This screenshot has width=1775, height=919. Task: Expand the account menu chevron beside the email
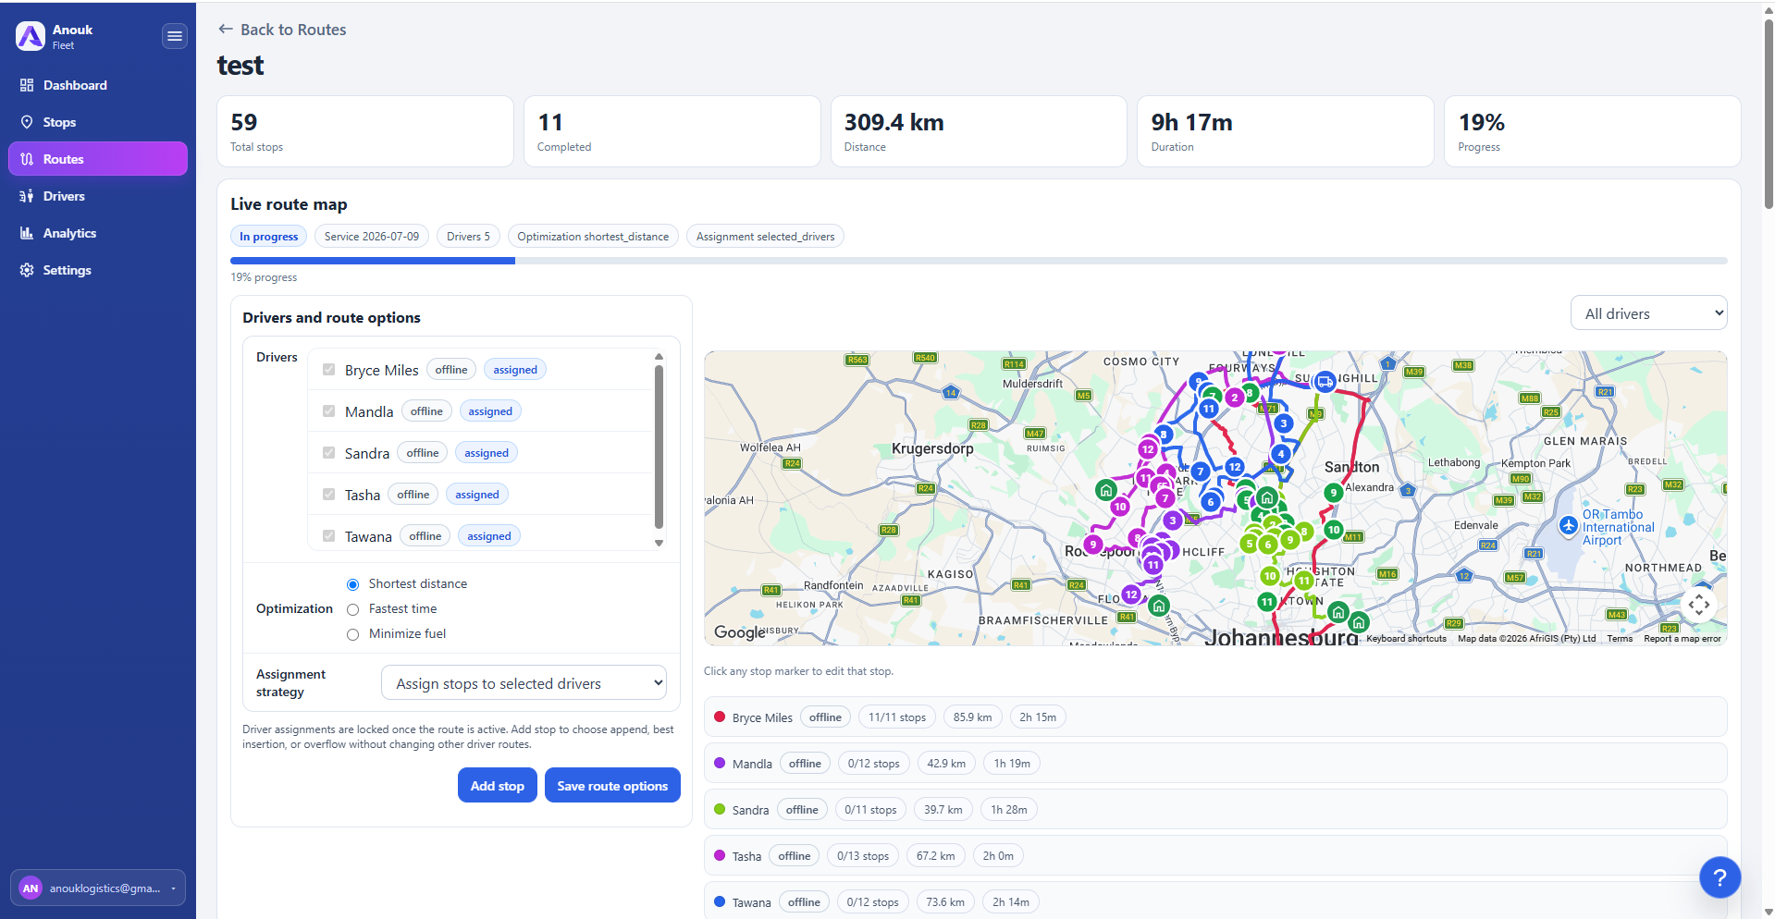173,888
